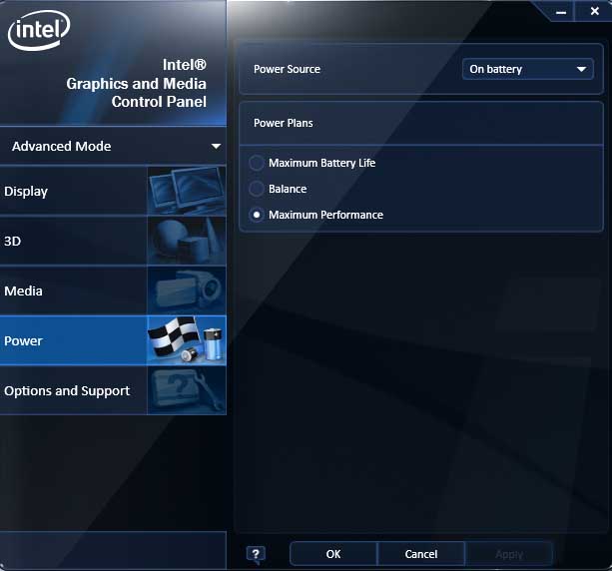Click the greyed-out Apply button
Viewport: 612px width, 571px height.
coord(509,554)
